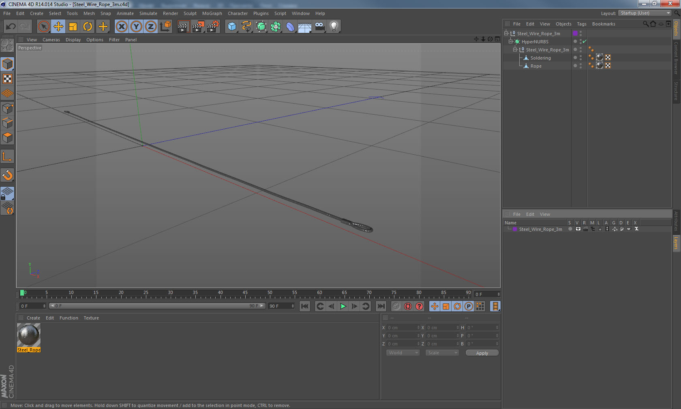Toggle layer visibility in view for Steel_Wire_Rope_3m
This screenshot has height=409, width=681.
(578, 229)
